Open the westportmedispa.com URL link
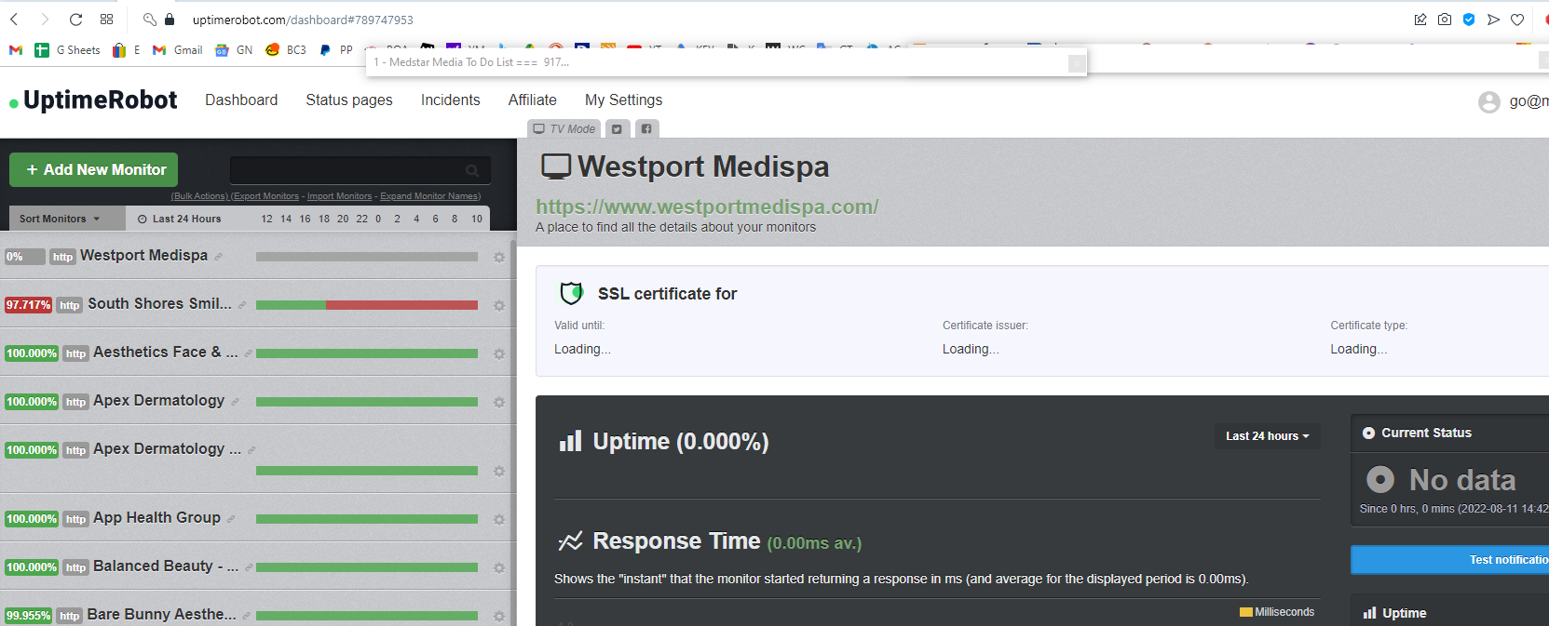1549x626 pixels. point(707,206)
